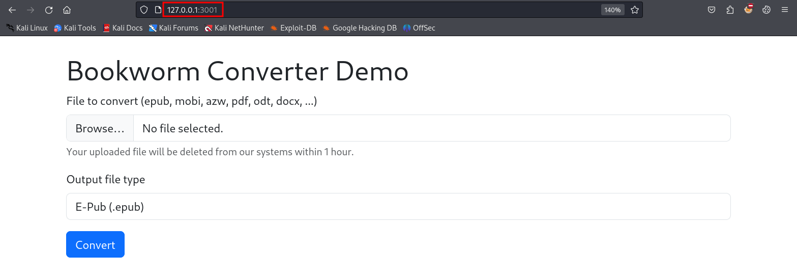
Task: Click the cookie extension icon
Action: click(x=766, y=10)
